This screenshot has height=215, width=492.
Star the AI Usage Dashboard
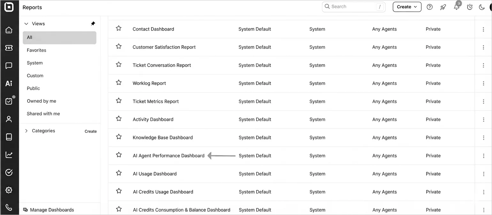click(x=119, y=173)
